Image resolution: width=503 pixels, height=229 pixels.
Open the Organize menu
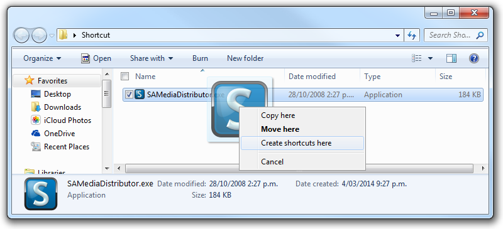point(42,58)
